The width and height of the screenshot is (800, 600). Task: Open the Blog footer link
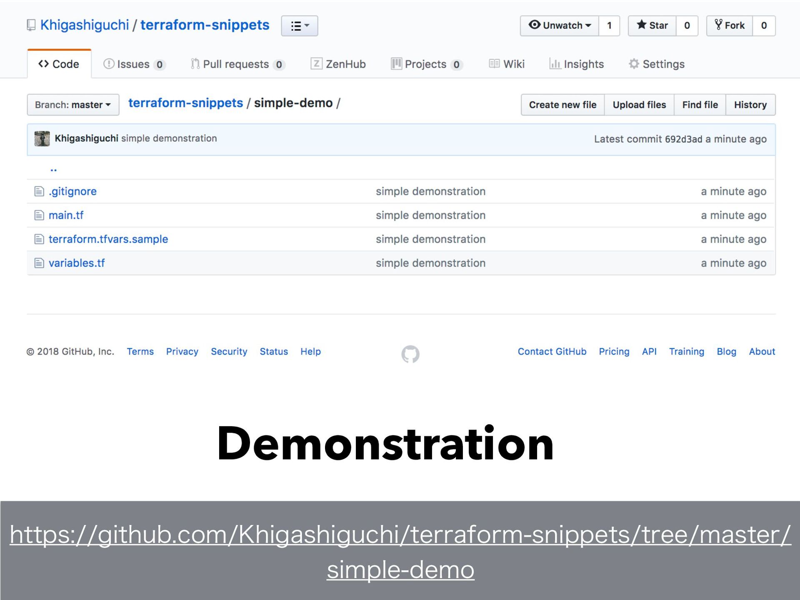(726, 352)
